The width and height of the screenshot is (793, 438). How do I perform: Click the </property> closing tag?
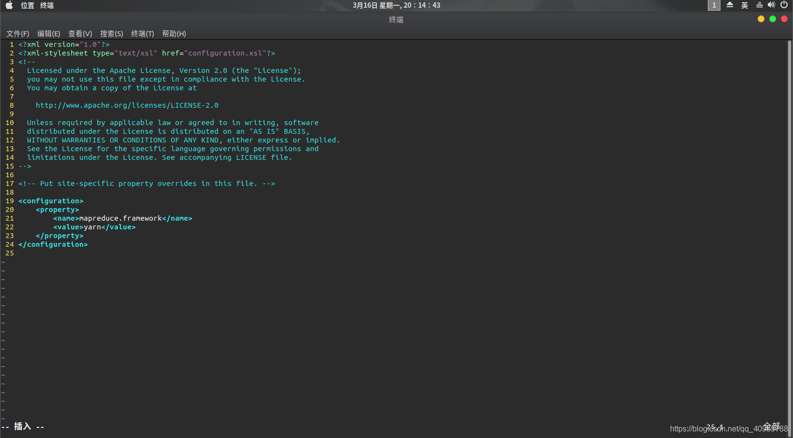(60, 236)
